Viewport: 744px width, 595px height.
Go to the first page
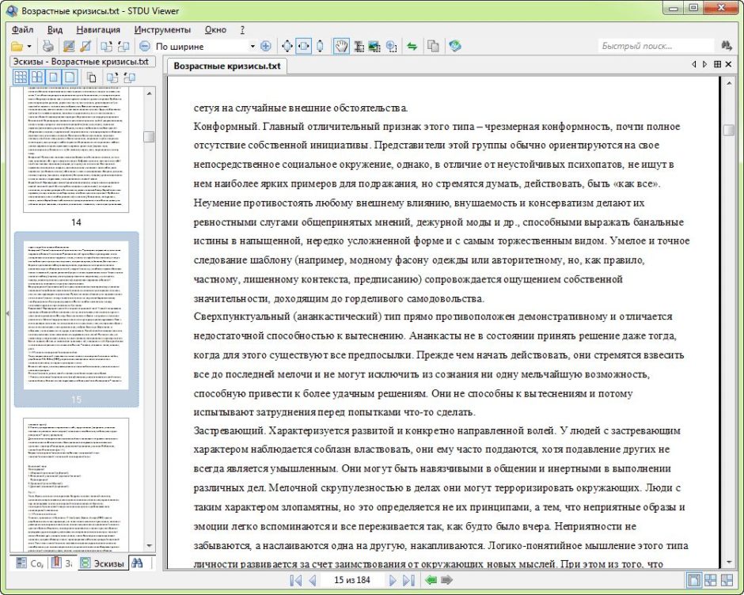(295, 581)
